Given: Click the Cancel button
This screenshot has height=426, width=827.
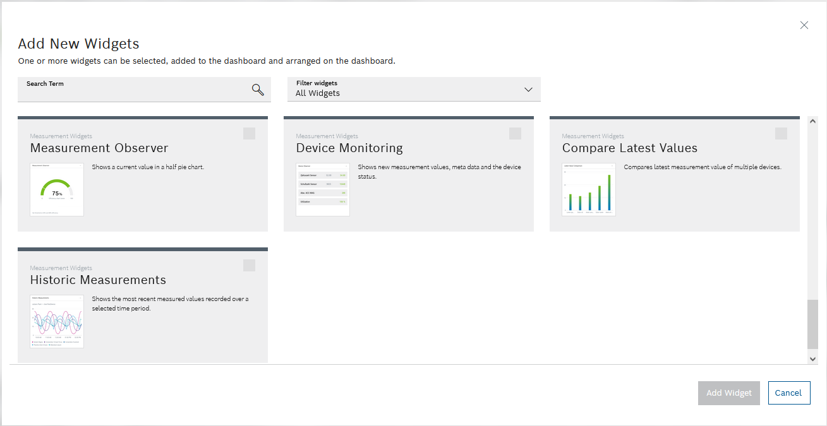Looking at the screenshot, I should [788, 393].
